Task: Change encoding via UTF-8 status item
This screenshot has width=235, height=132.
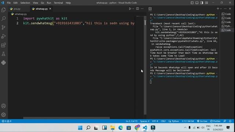Action: pos(155,121)
